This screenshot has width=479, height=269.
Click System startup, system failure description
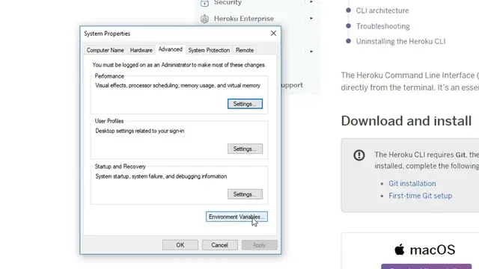tap(161, 176)
